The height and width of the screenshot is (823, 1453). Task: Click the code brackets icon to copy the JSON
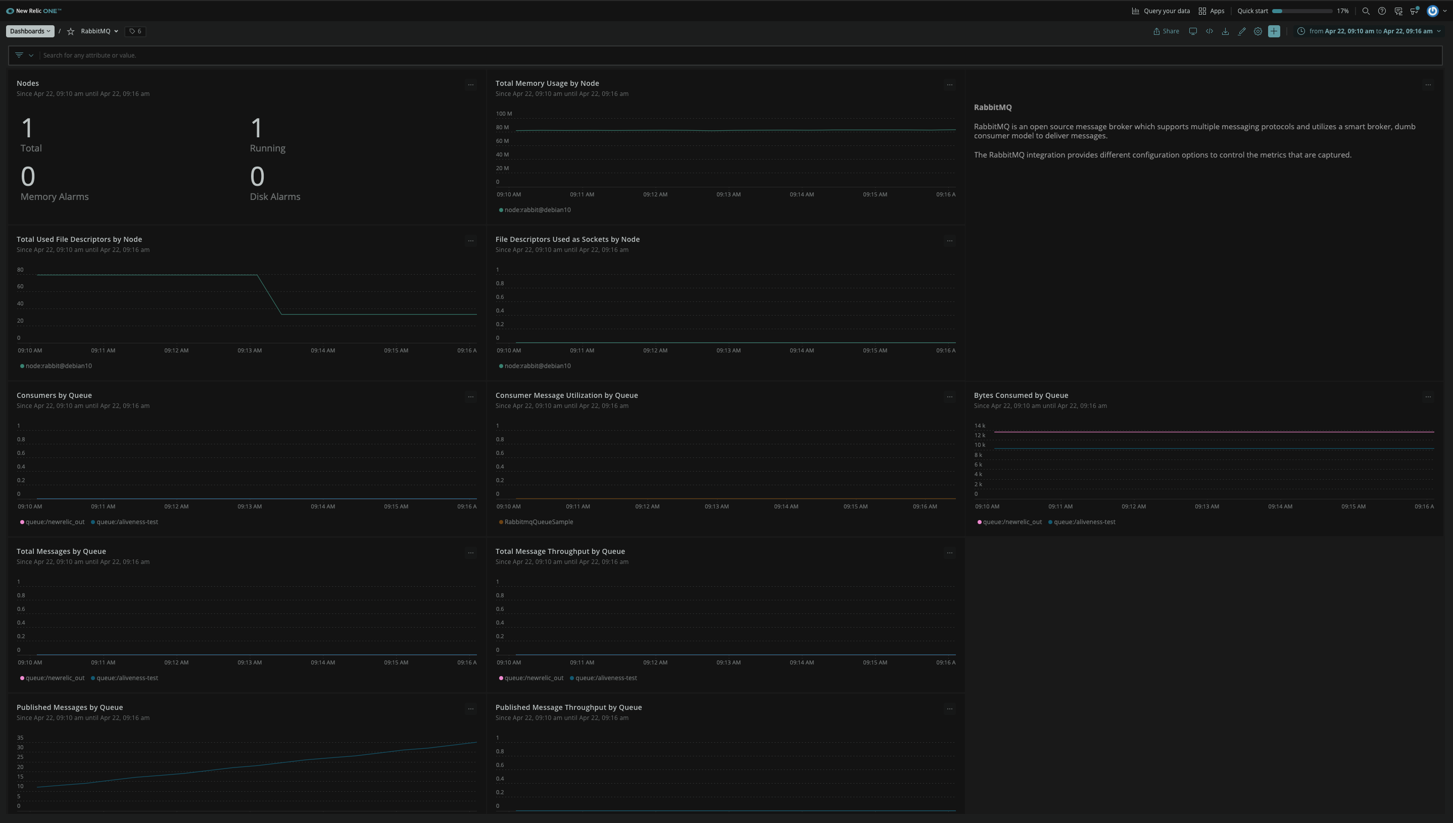(x=1209, y=32)
